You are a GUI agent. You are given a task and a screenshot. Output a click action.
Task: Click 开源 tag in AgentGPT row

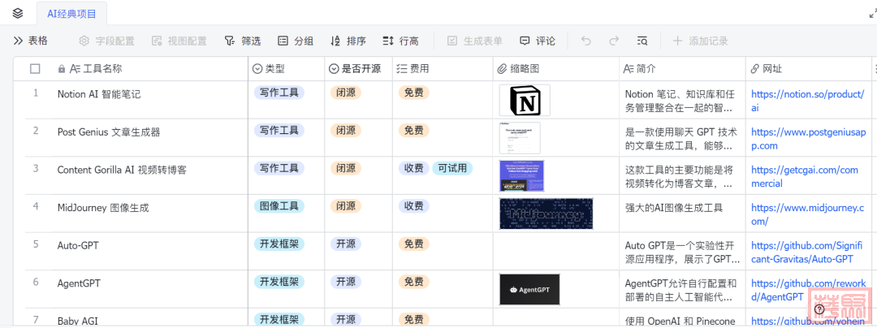(346, 283)
